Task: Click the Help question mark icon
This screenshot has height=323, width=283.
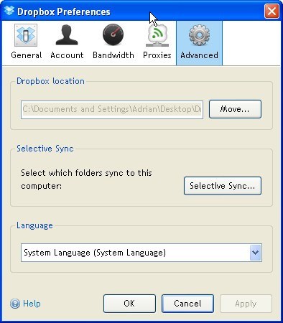Action: tap(15, 304)
